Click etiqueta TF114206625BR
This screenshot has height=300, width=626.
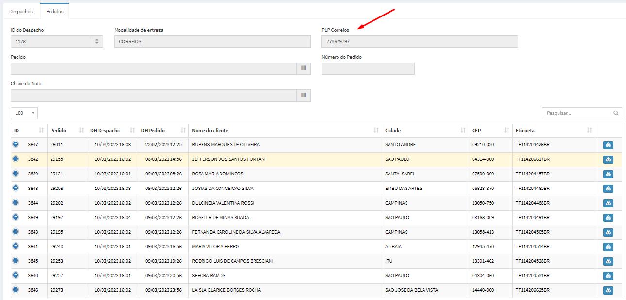(x=532, y=290)
